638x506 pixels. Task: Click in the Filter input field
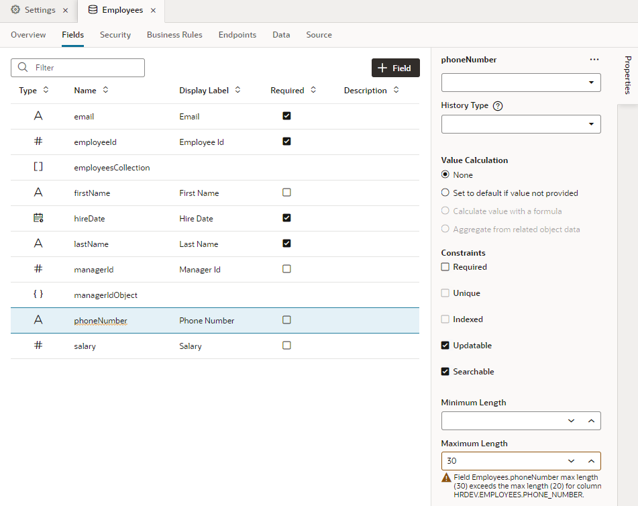pos(78,68)
